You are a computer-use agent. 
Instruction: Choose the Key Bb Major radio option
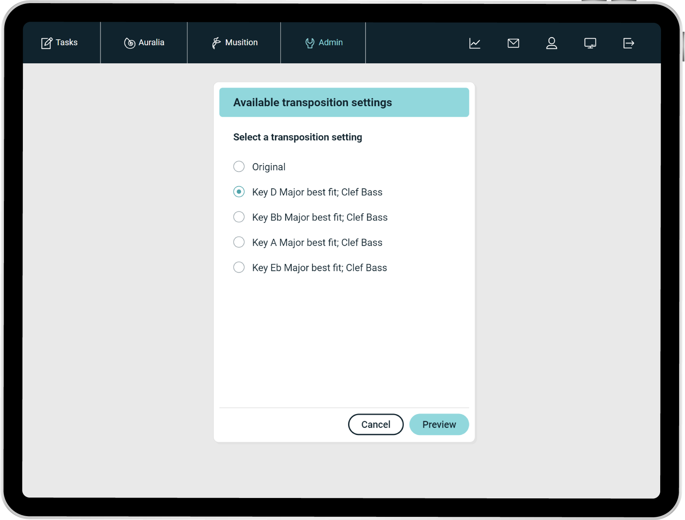[239, 217]
